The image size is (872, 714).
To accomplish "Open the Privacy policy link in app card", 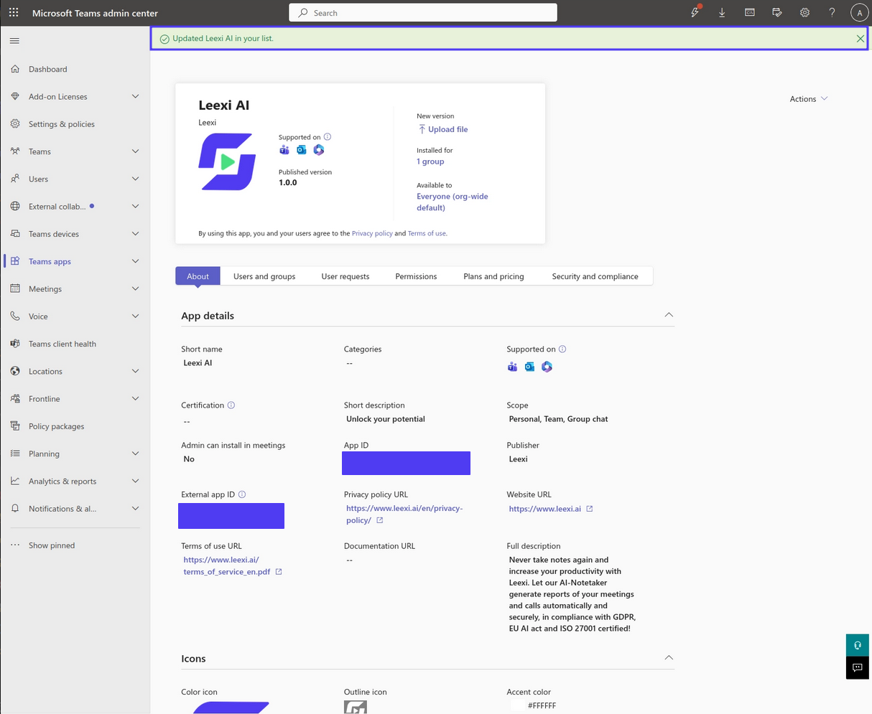I will [372, 233].
